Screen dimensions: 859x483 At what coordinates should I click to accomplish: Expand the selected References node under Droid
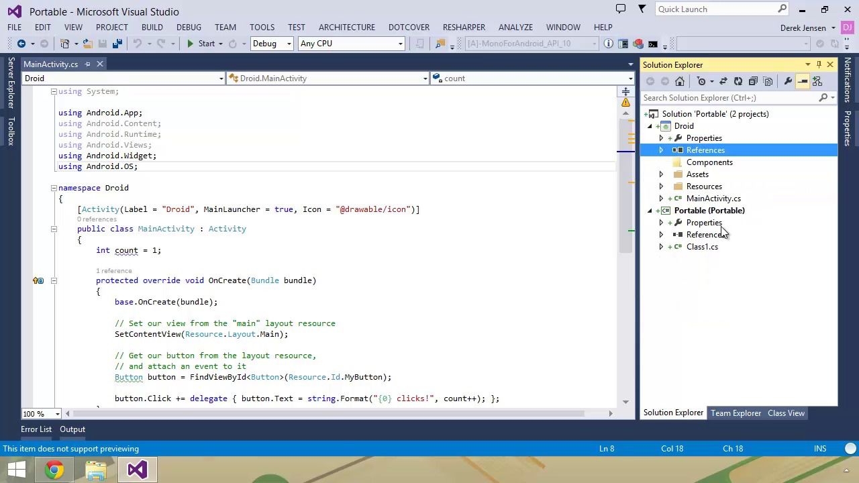661,150
